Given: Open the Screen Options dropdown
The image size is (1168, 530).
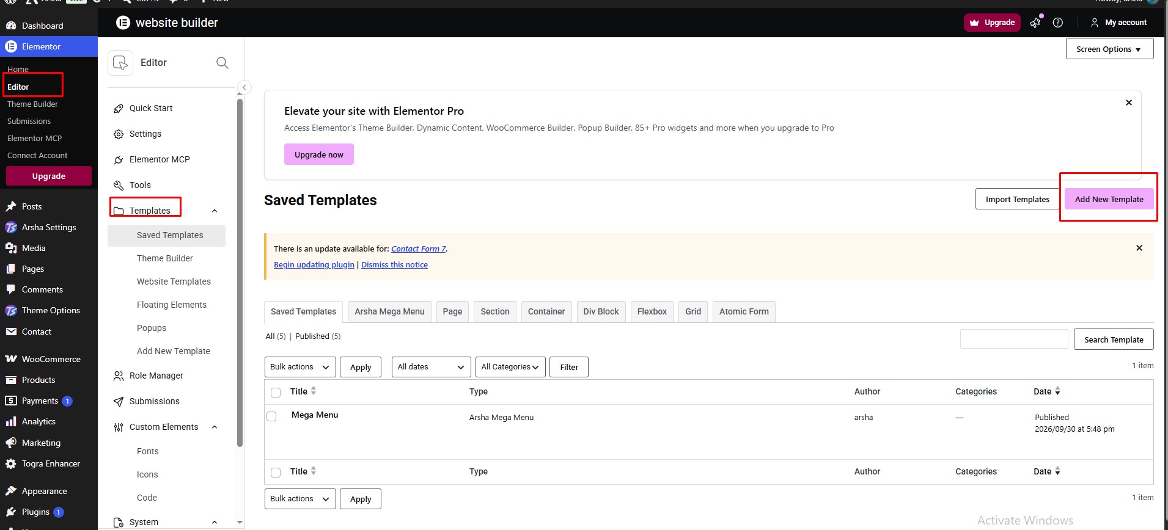Looking at the screenshot, I should pyautogui.click(x=1110, y=49).
